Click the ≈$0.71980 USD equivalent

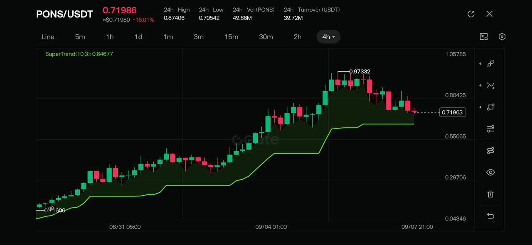point(116,20)
